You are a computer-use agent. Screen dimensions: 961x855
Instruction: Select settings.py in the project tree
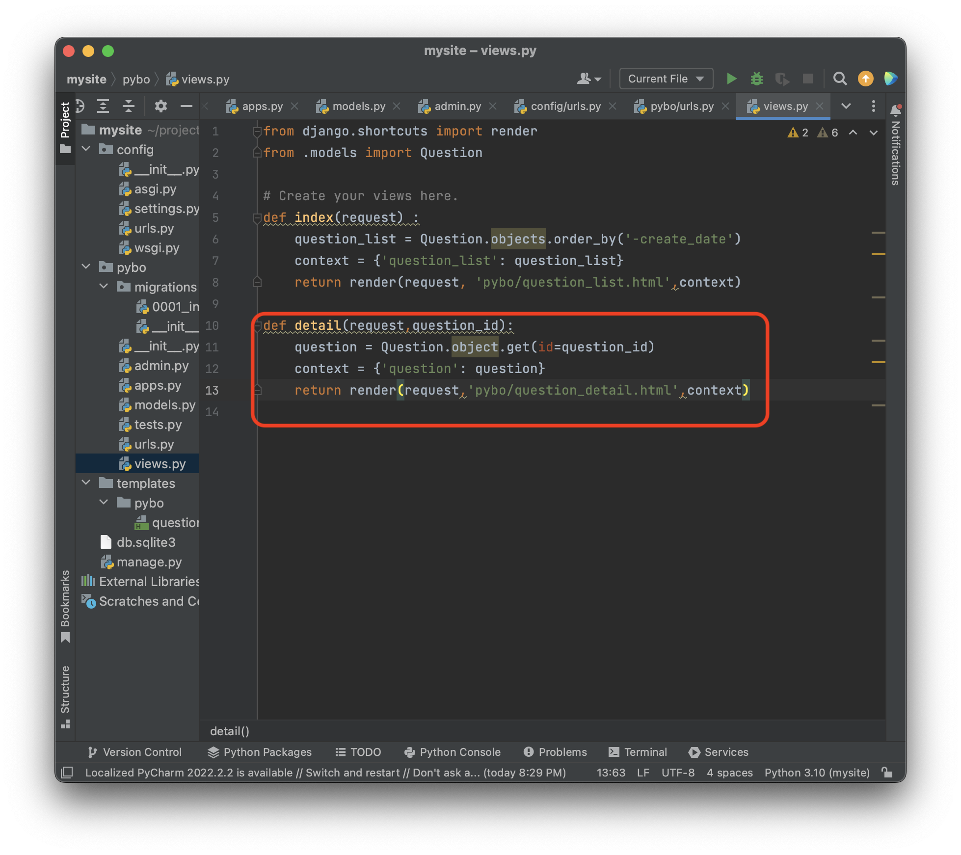click(166, 209)
